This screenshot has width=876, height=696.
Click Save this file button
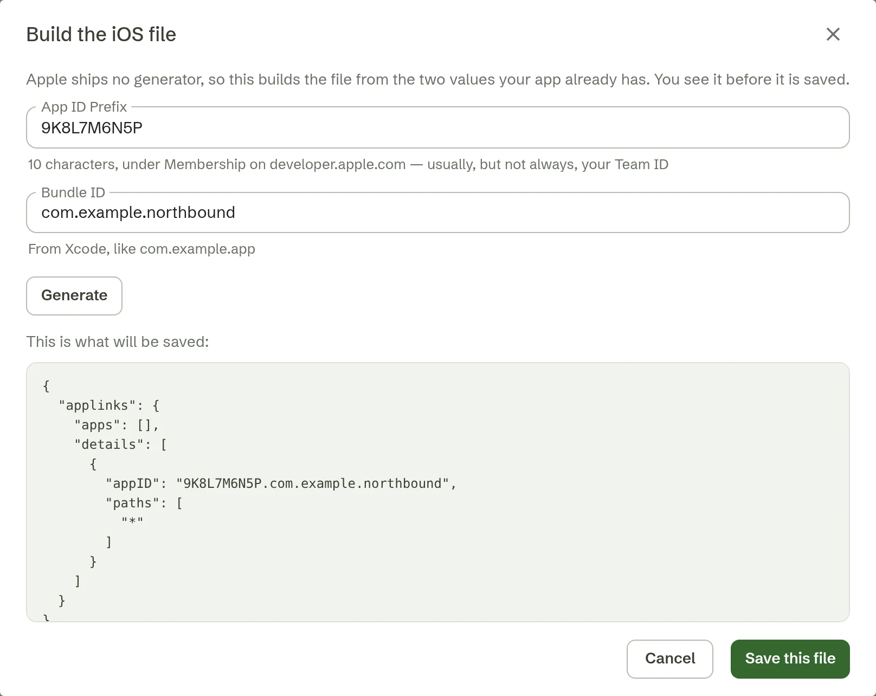coord(790,659)
